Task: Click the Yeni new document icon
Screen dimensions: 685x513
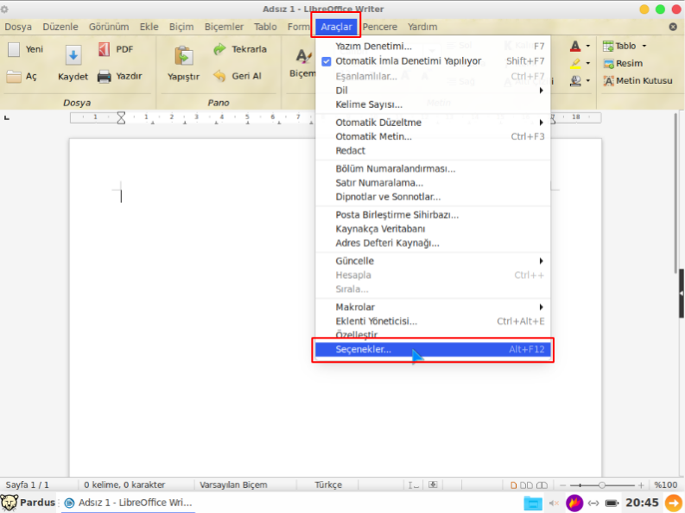Action: point(14,49)
